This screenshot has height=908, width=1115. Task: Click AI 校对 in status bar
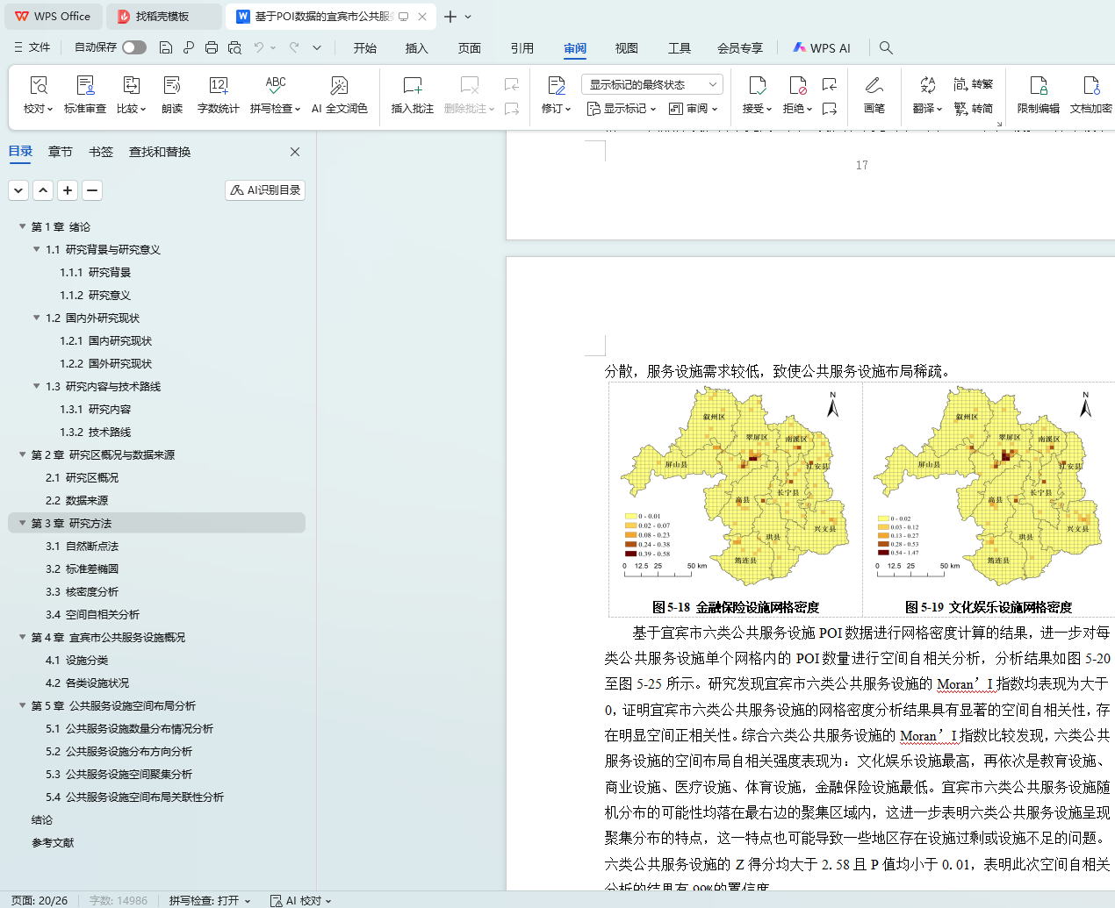[x=301, y=900]
